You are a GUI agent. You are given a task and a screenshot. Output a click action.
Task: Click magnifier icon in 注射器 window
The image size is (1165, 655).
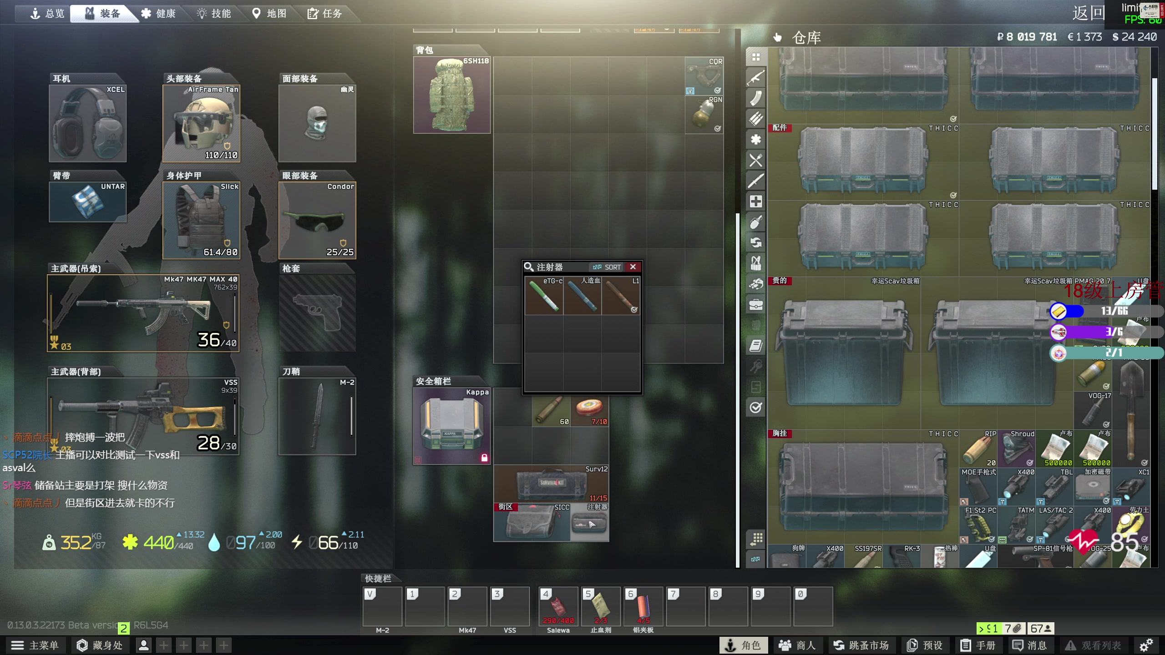(x=529, y=267)
